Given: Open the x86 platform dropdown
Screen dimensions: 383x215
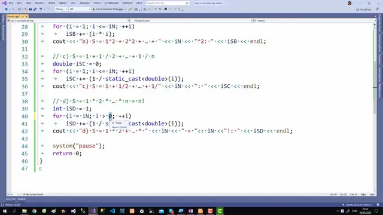Looking at the screenshot, I should coord(80,10).
